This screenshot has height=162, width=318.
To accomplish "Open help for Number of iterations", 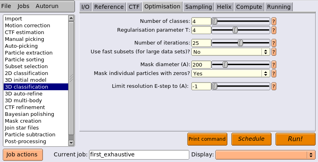I will [x=274, y=43].
